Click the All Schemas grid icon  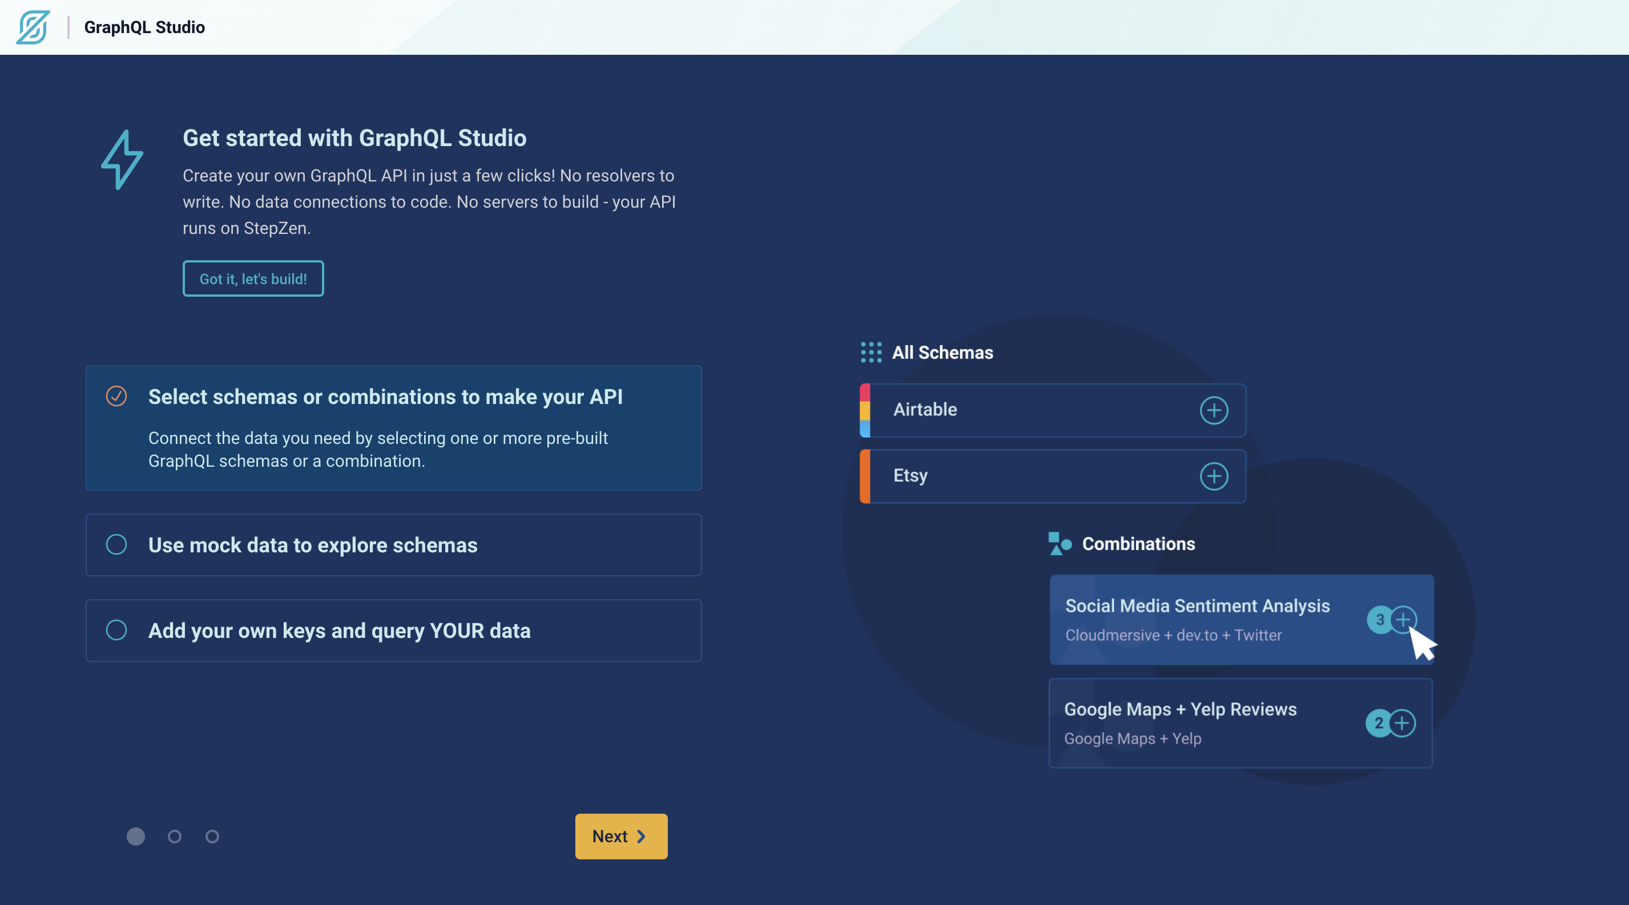coord(871,353)
